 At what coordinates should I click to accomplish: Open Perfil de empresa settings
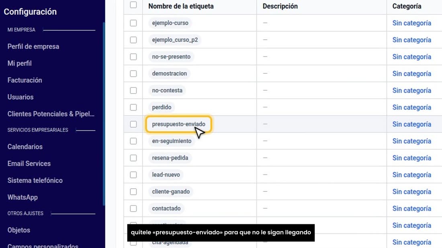click(x=33, y=47)
